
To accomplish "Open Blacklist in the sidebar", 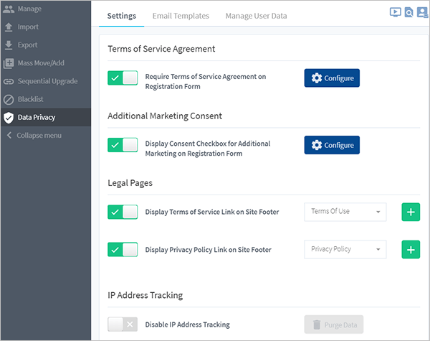I will click(x=46, y=100).
